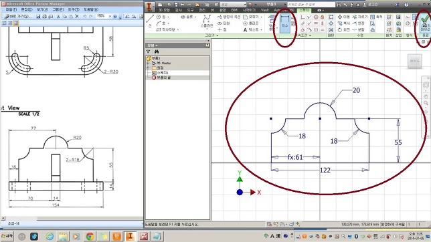The image size is (431, 242).
Task: Open the Slot tool dropdown arrow
Action: coord(195,17)
